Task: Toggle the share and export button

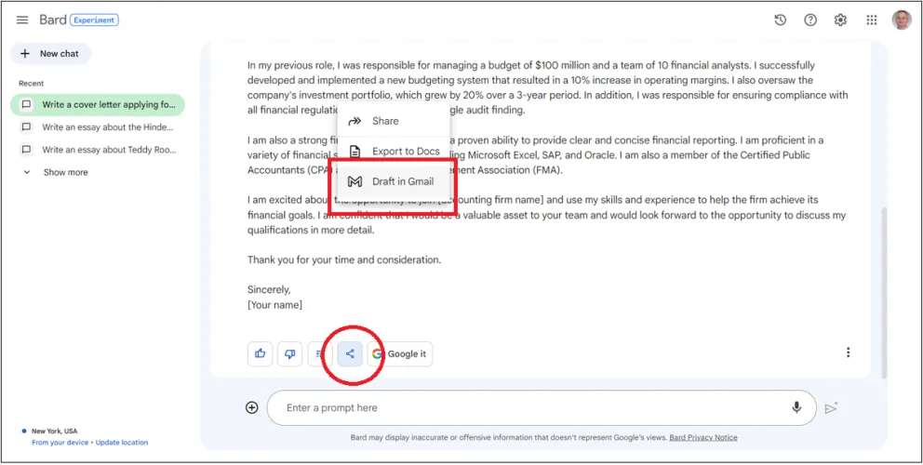Action: [350, 353]
